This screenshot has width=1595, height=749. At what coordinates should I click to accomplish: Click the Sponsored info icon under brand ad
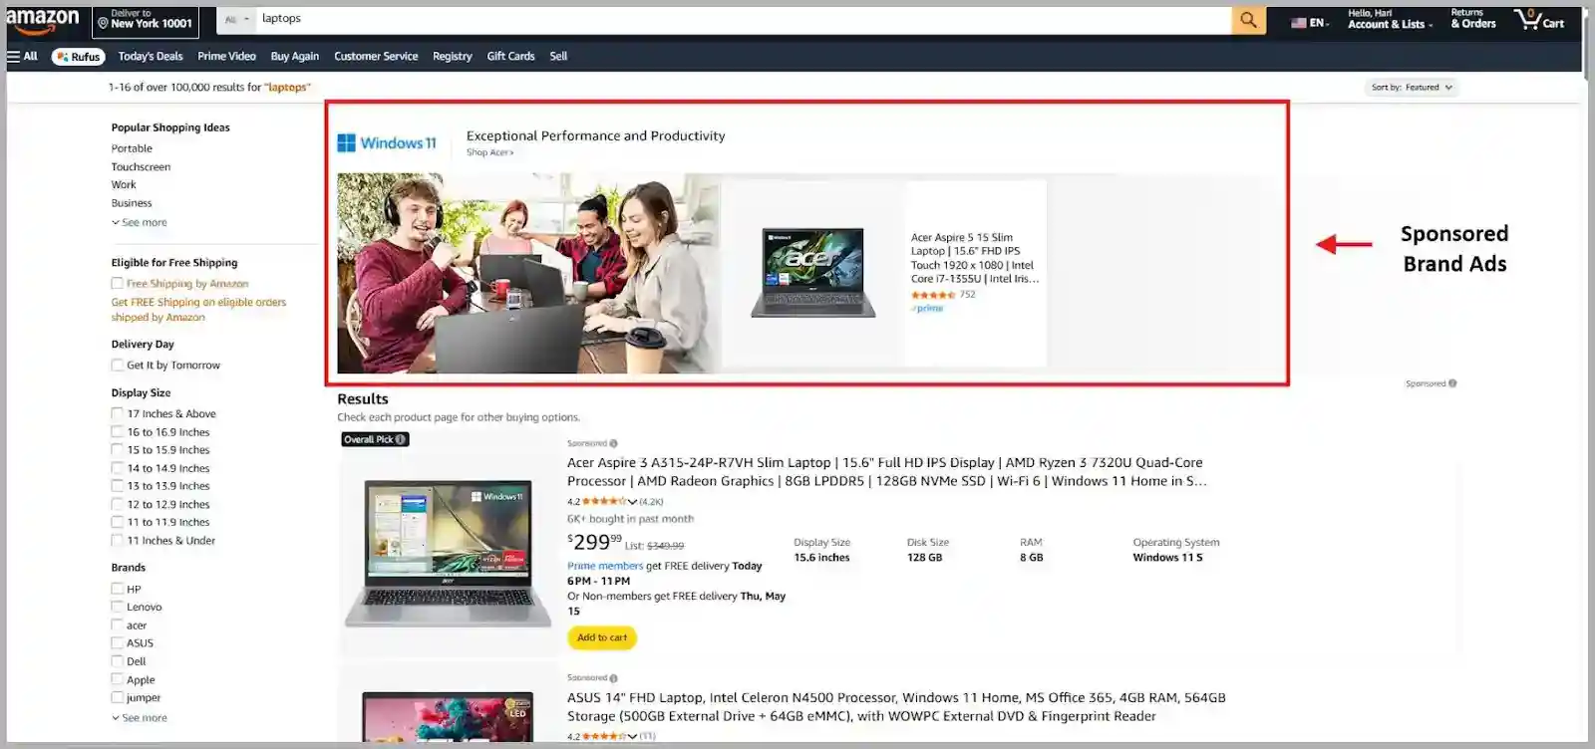tap(1452, 383)
